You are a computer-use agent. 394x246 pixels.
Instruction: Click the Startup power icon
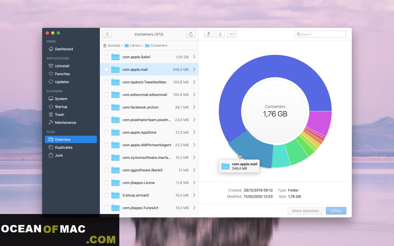(x=51, y=107)
